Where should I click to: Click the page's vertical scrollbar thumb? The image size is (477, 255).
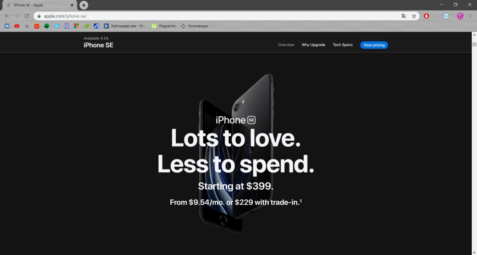[x=474, y=44]
